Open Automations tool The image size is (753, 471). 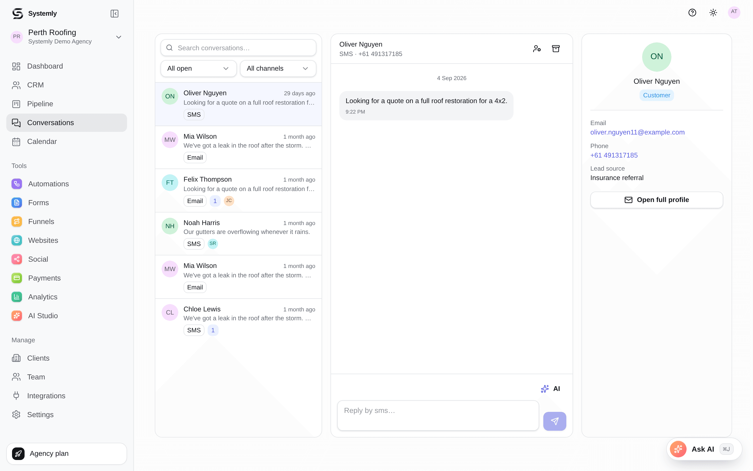[67, 184]
